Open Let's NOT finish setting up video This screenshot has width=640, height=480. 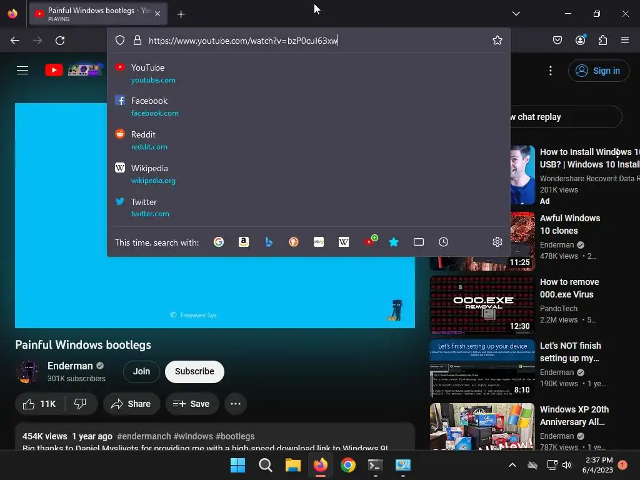pyautogui.click(x=570, y=352)
